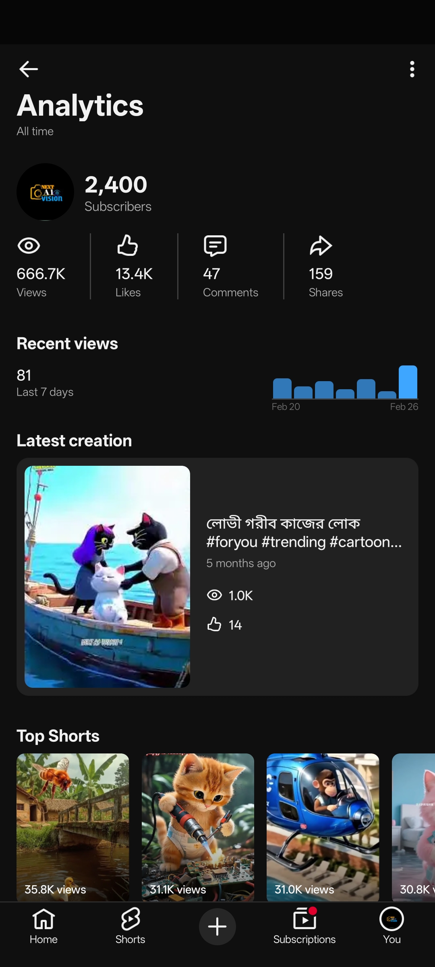Tap the Comments speech bubble icon
Image resolution: width=435 pixels, height=967 pixels.
click(x=215, y=246)
